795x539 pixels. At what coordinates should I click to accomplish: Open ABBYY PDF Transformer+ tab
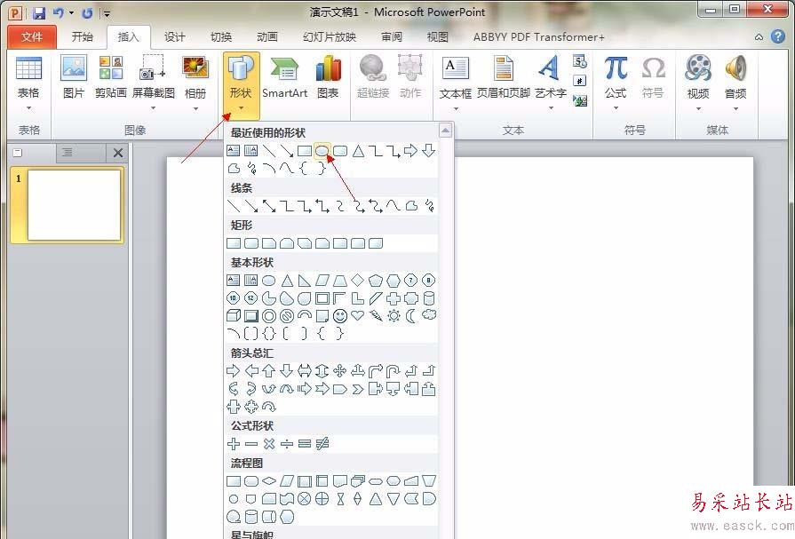538,37
